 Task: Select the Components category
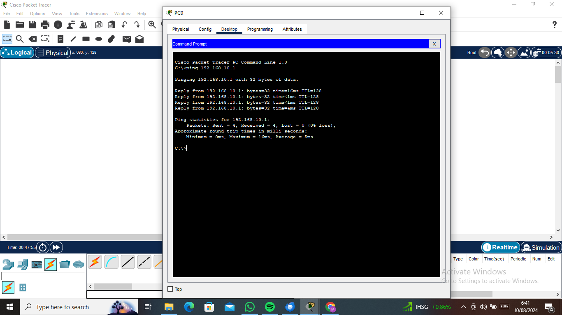pyautogui.click(x=37, y=264)
